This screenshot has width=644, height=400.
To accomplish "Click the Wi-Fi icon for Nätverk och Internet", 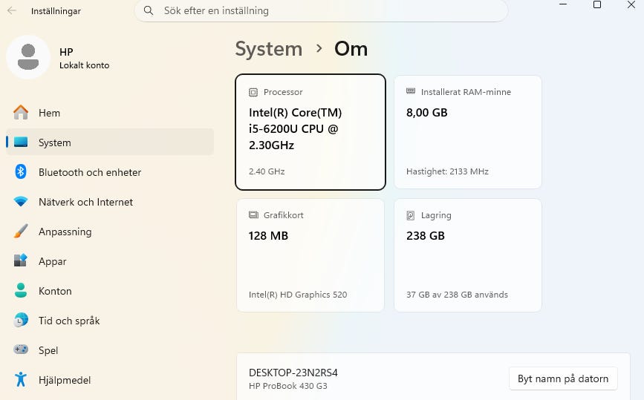I will 21,201.
